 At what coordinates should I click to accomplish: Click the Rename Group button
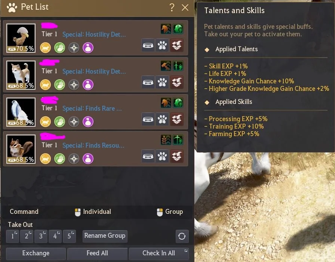(x=105, y=236)
